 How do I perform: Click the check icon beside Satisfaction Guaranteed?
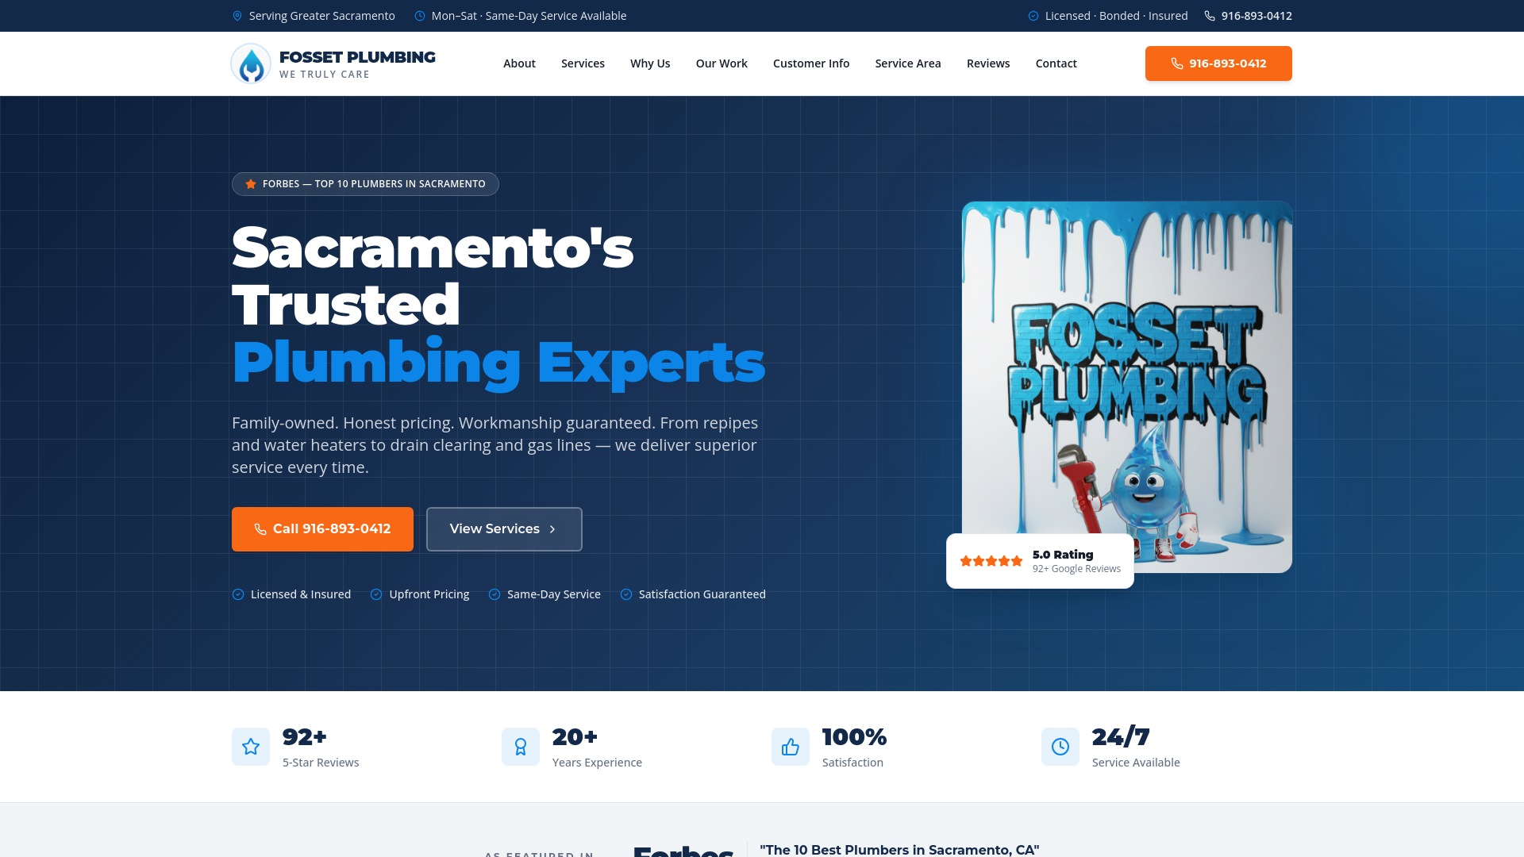(626, 594)
